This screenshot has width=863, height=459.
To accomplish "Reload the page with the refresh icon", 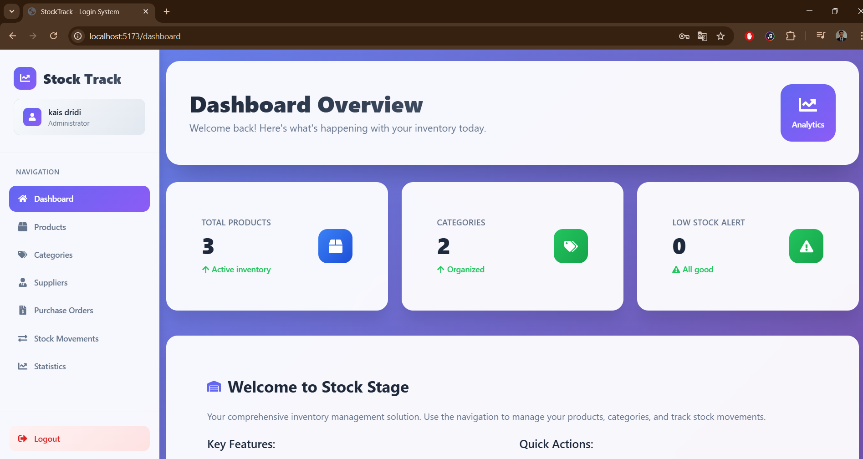I will click(53, 36).
